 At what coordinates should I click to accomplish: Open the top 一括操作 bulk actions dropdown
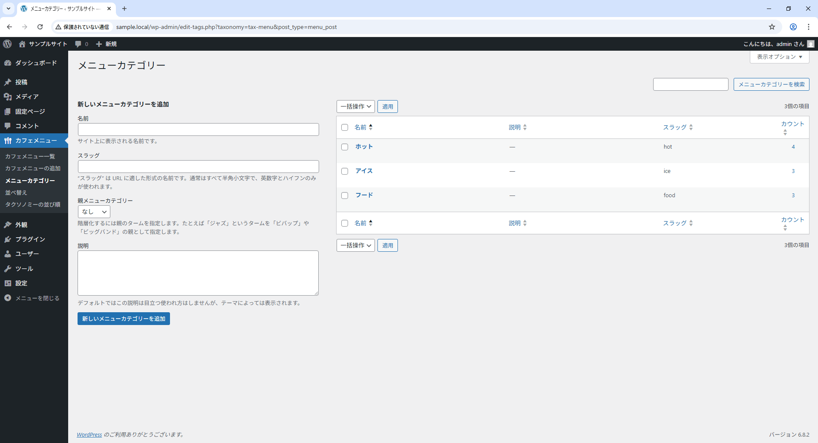(356, 106)
